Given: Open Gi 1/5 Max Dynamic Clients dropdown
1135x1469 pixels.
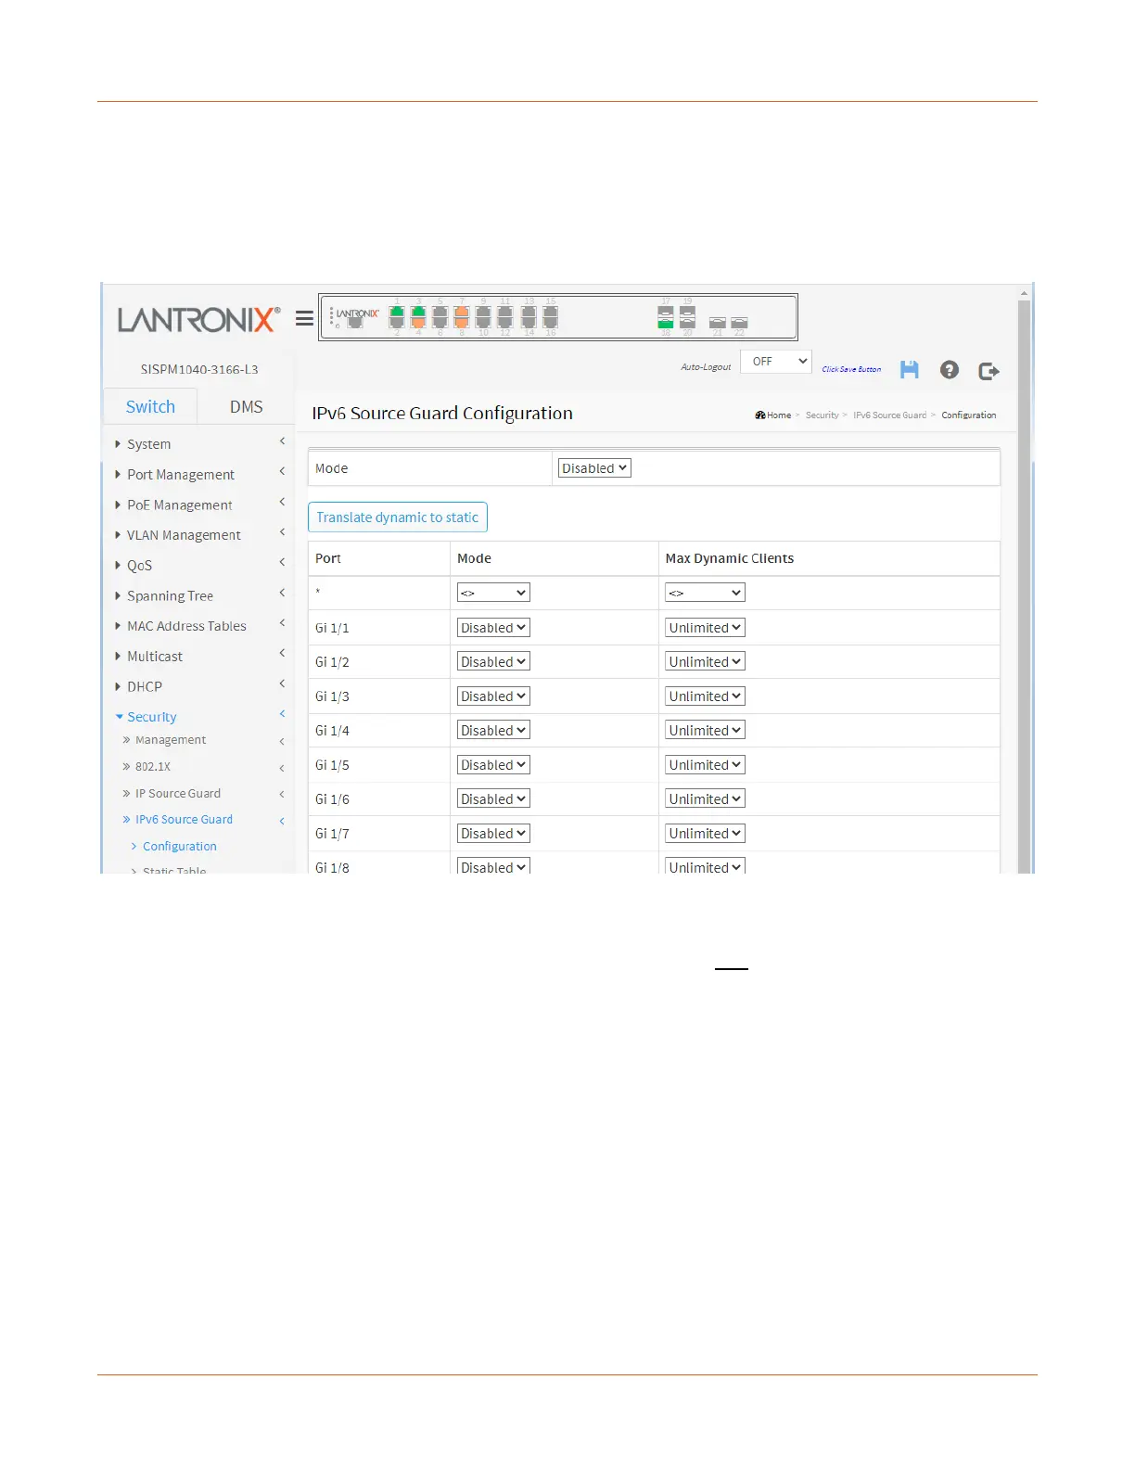Looking at the screenshot, I should [705, 765].
